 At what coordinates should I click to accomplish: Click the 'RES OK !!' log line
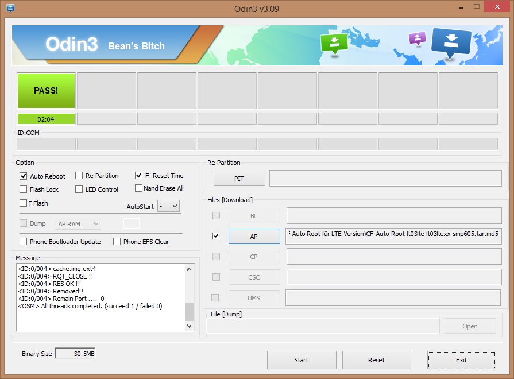click(x=49, y=284)
